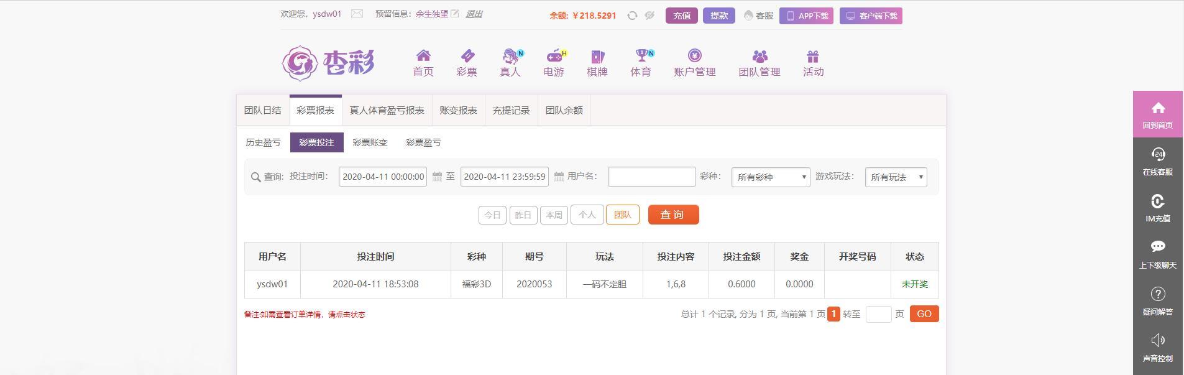Viewport: 1184px width, 375px height.
Task: Click the orange 查询 button
Action: (x=674, y=215)
